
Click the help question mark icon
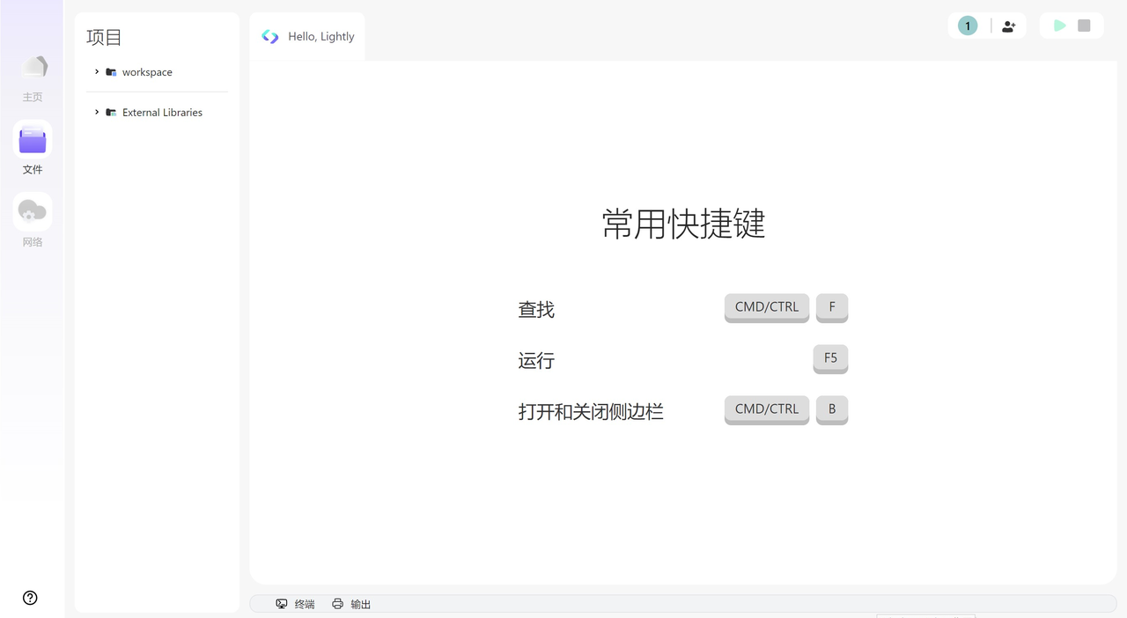click(x=30, y=598)
